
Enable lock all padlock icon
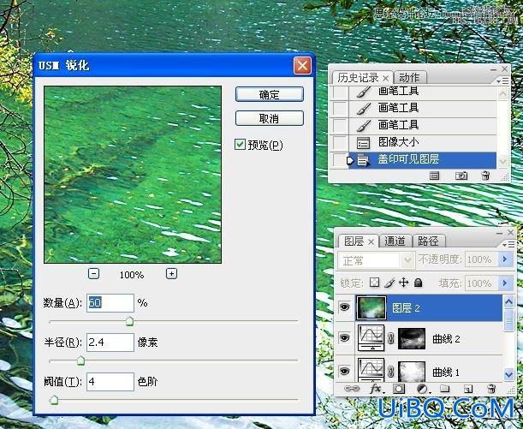coord(418,283)
